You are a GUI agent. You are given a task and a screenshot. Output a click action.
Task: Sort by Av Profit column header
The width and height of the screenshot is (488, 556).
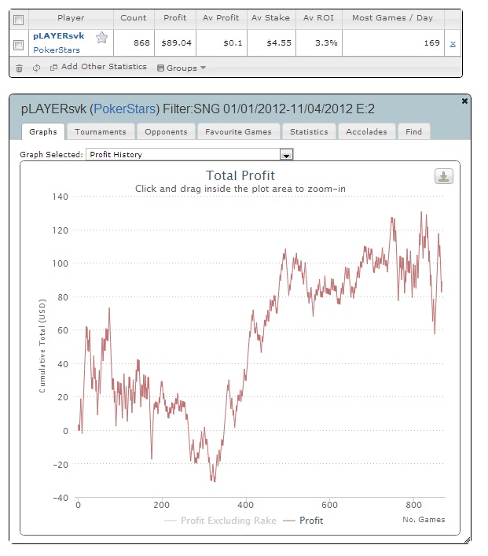point(221,18)
